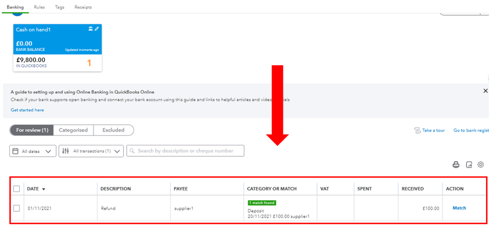Click the pencil edit icon on account card
Screen dimensions: 494x228
pyautogui.click(x=97, y=29)
